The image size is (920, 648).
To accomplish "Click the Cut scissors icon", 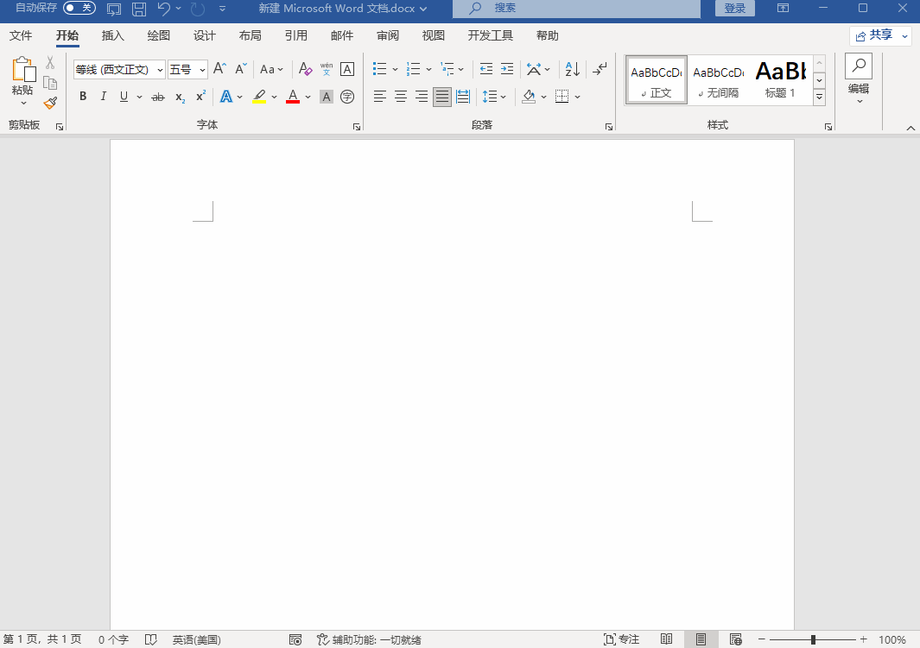I will tap(50, 63).
